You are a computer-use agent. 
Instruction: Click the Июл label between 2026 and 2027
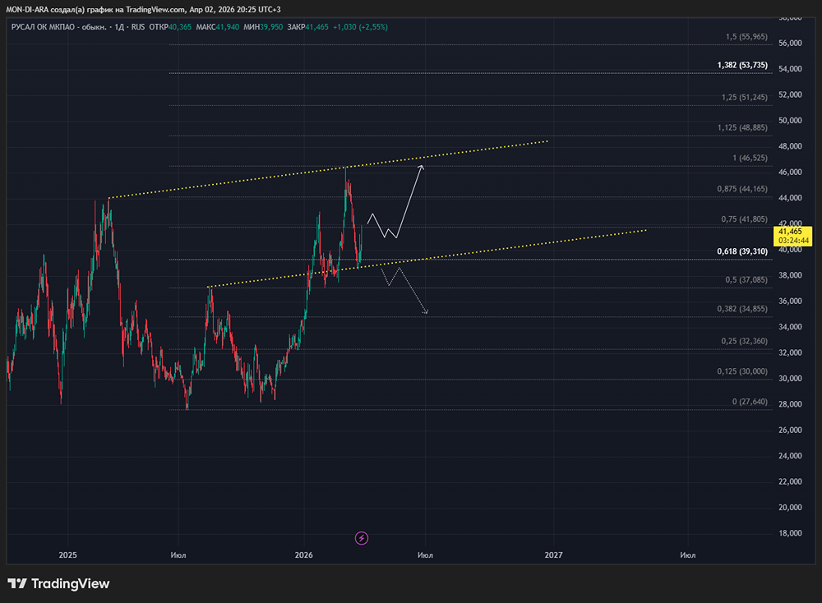tap(425, 555)
